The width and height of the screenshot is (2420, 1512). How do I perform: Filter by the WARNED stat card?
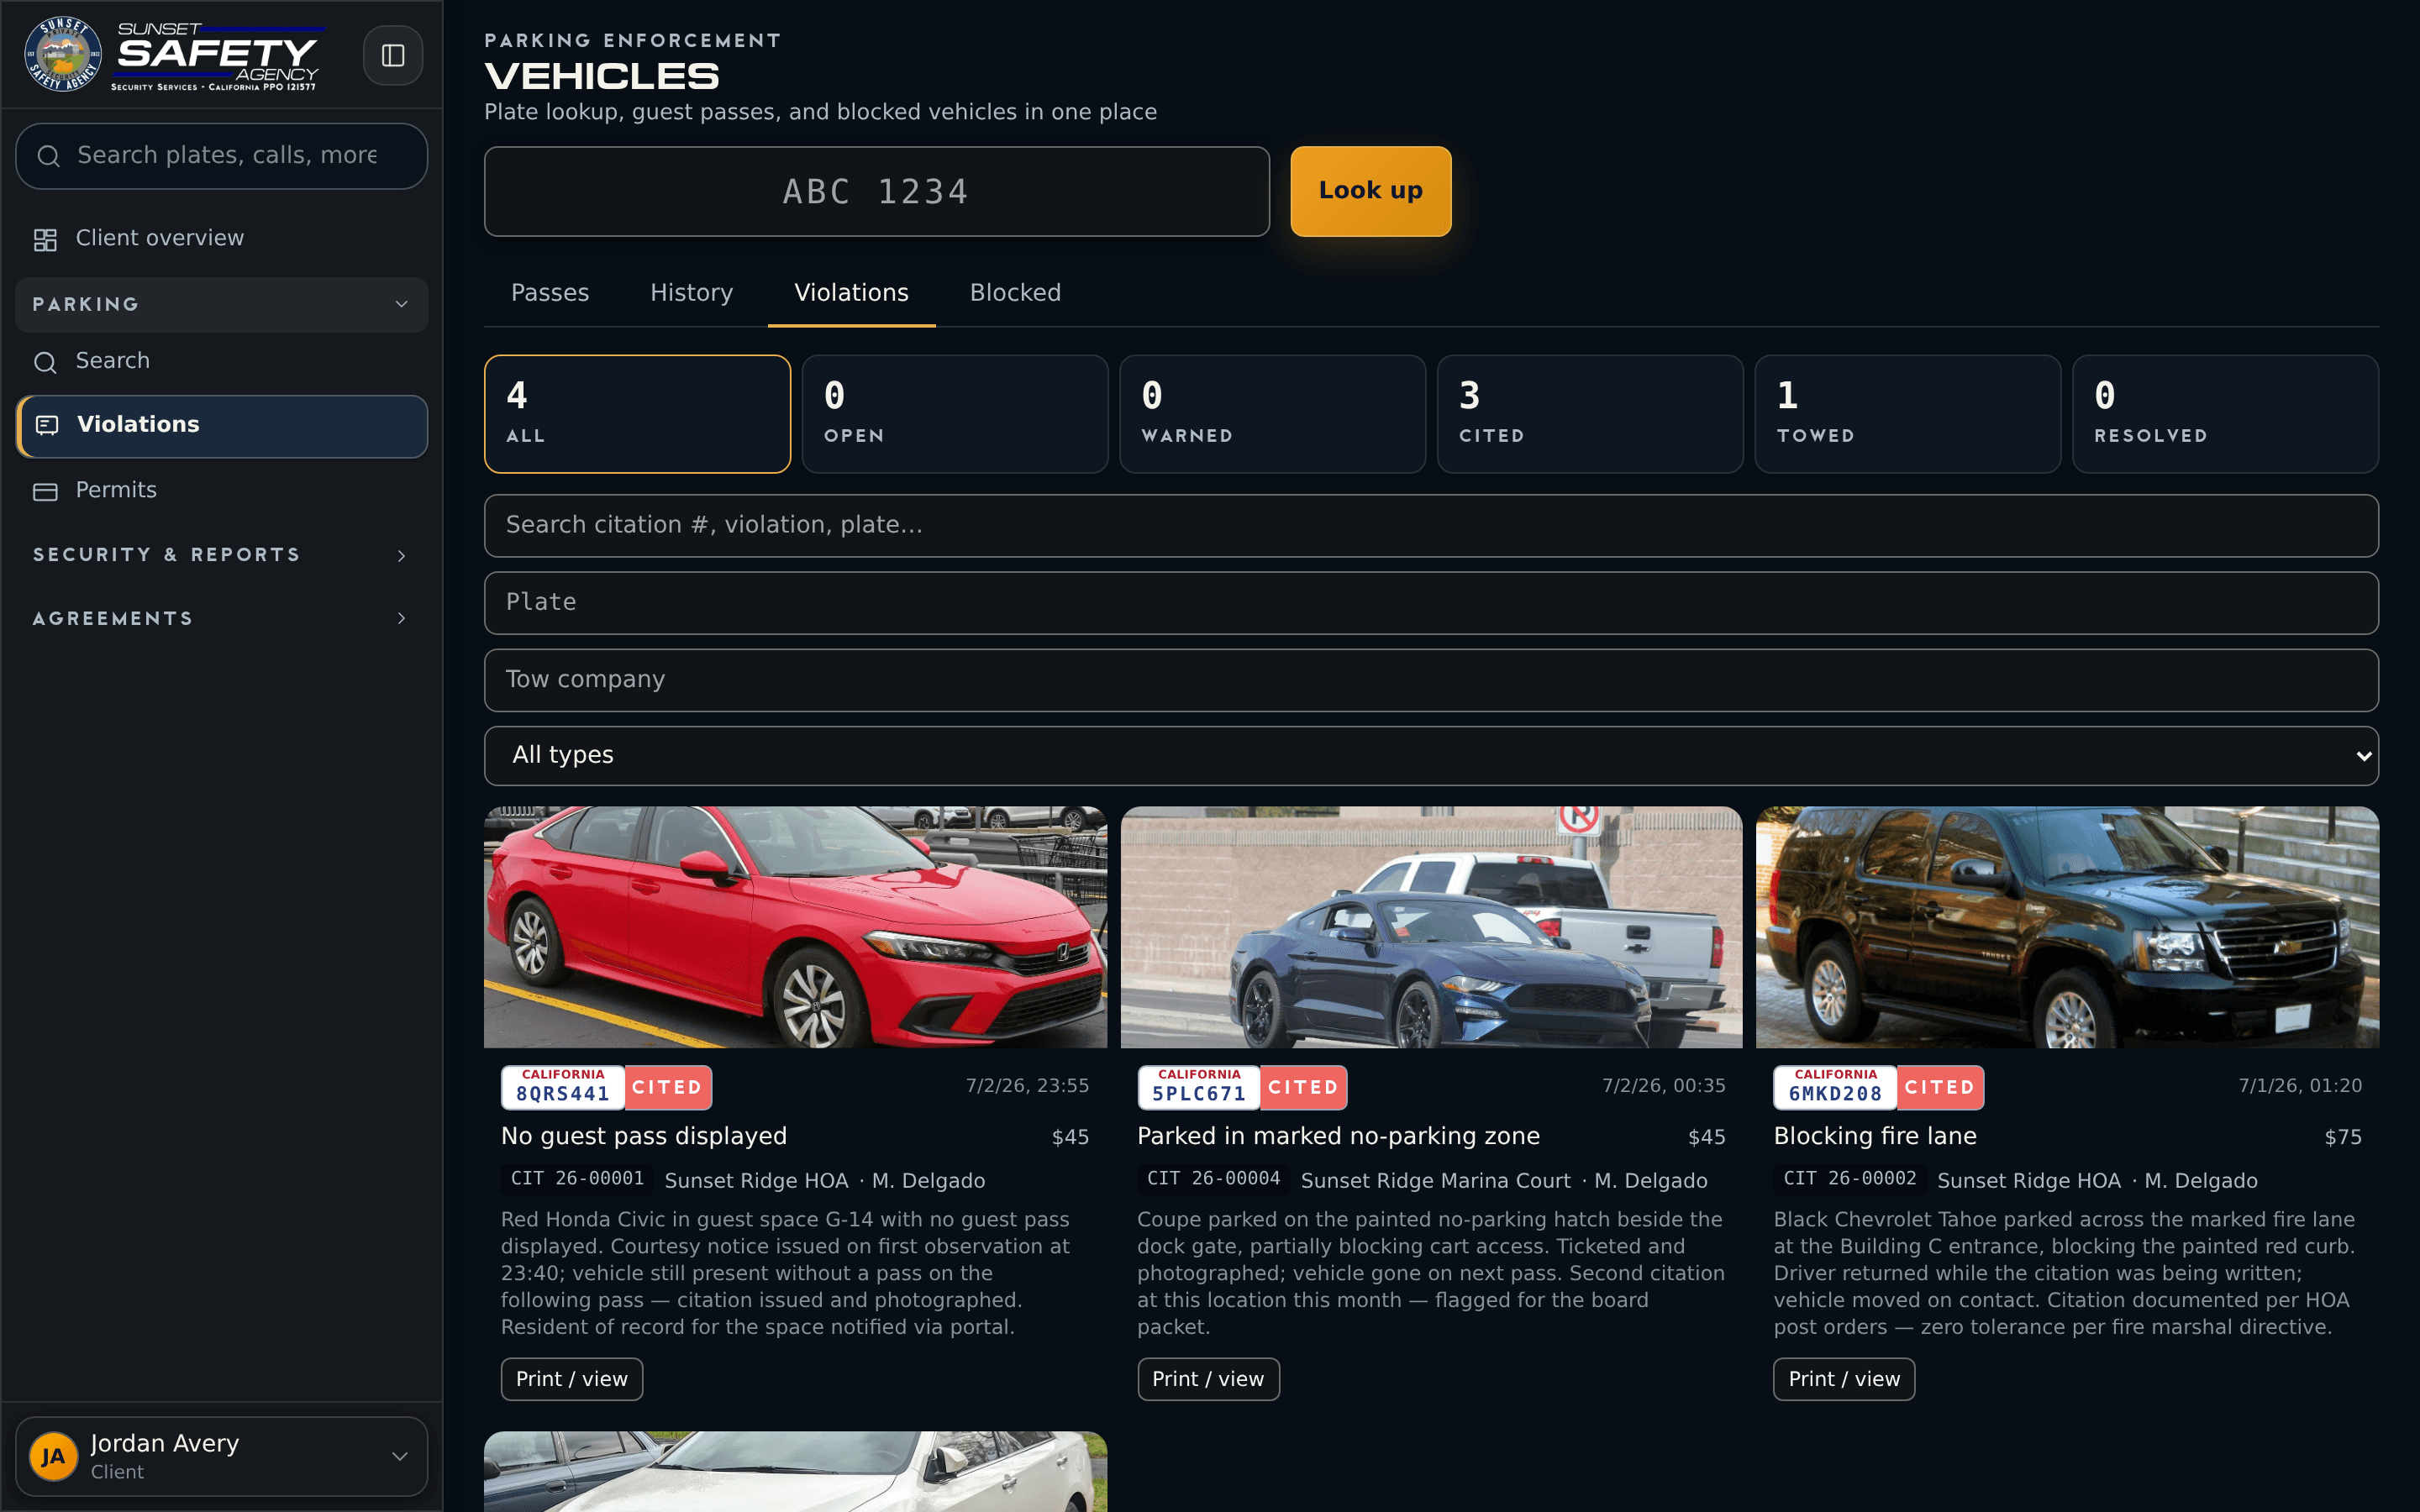click(1273, 414)
